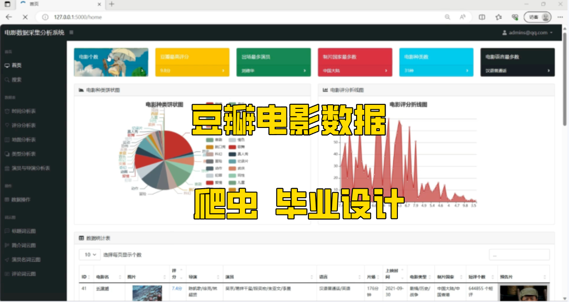Go back with the browser back arrow
Image resolution: width=569 pixels, height=302 pixels.
pyautogui.click(x=9, y=17)
